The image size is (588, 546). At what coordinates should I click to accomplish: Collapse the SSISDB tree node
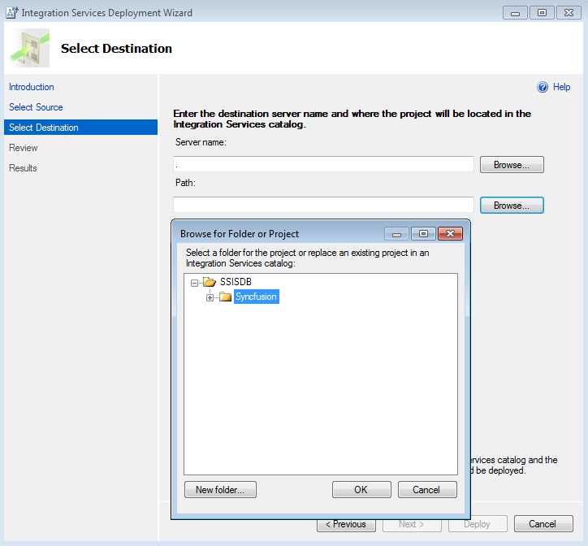pyautogui.click(x=194, y=283)
